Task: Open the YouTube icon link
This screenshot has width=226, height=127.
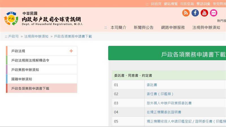Action: (204, 13)
